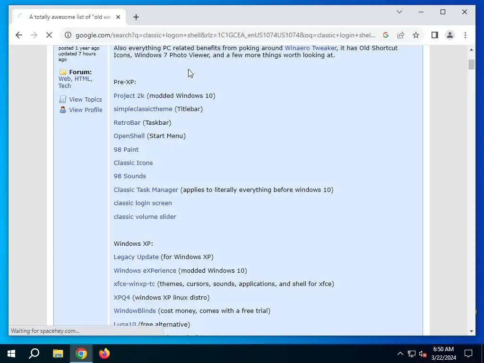Screen dimensions: 484x363
Task: Click the View Topics link
Action: tap(86, 99)
